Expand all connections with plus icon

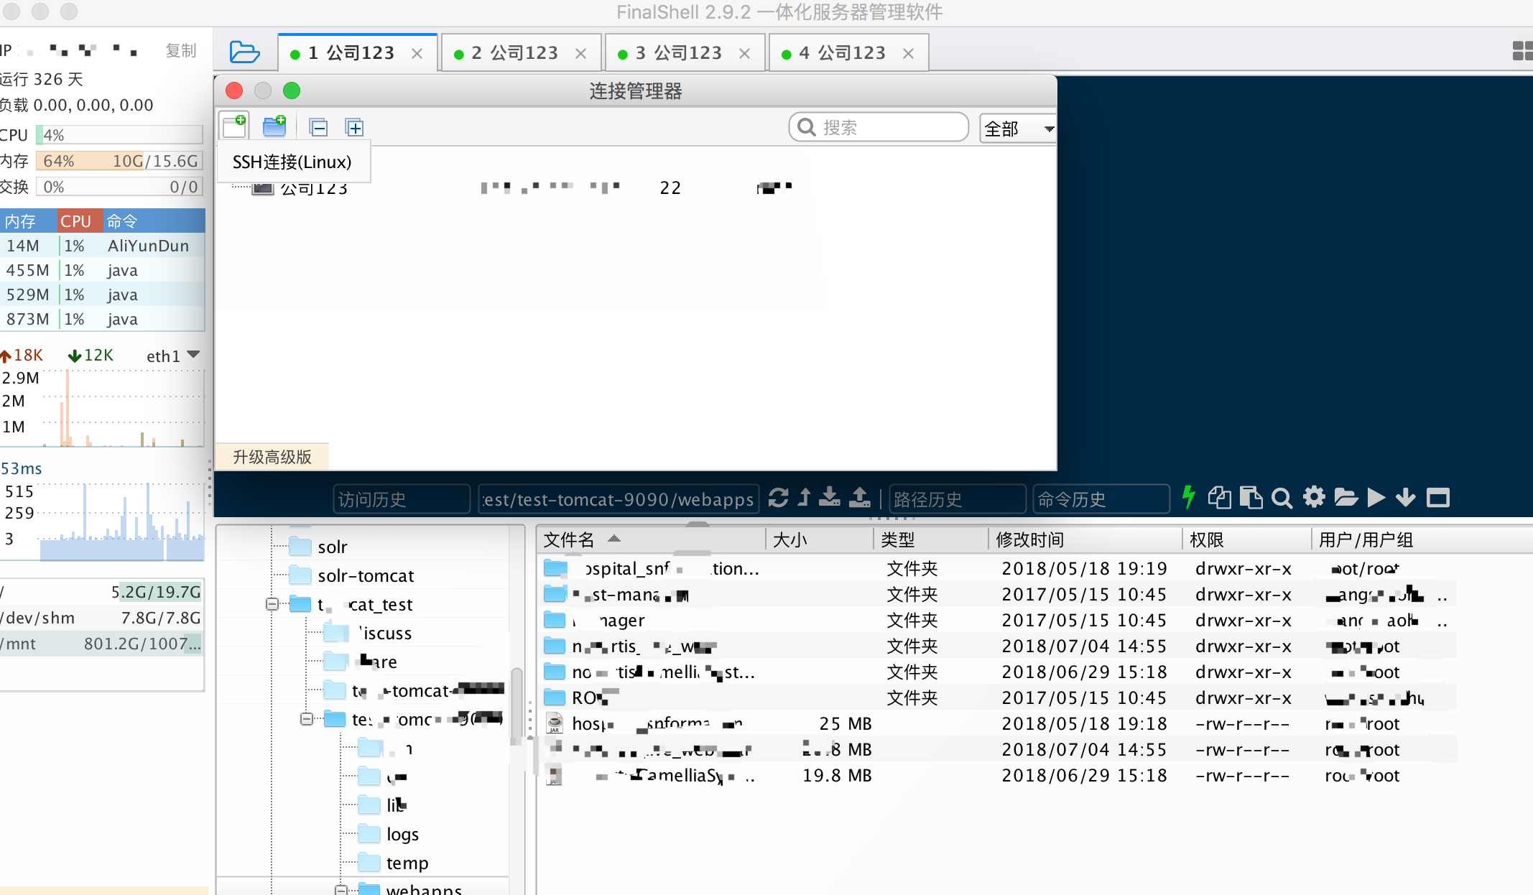point(354,128)
